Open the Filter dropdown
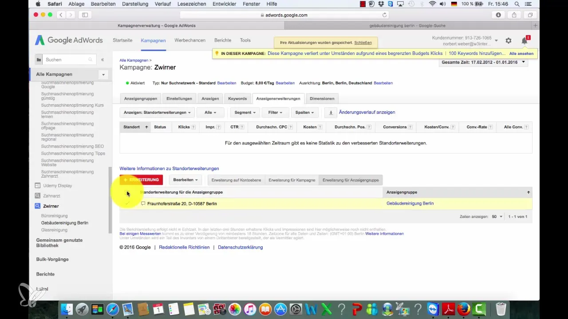The width and height of the screenshot is (568, 319). [276, 113]
